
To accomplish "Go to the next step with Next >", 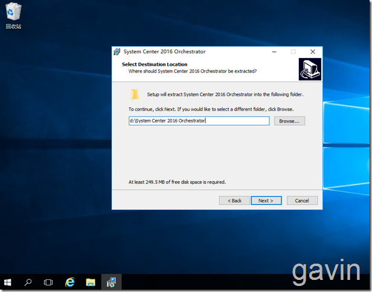I will (x=266, y=200).
